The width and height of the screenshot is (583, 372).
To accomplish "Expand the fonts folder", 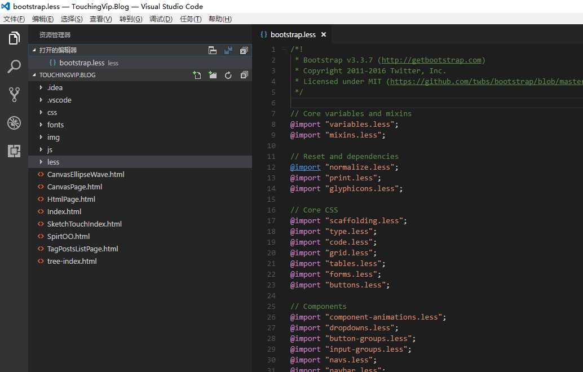I will pos(41,125).
